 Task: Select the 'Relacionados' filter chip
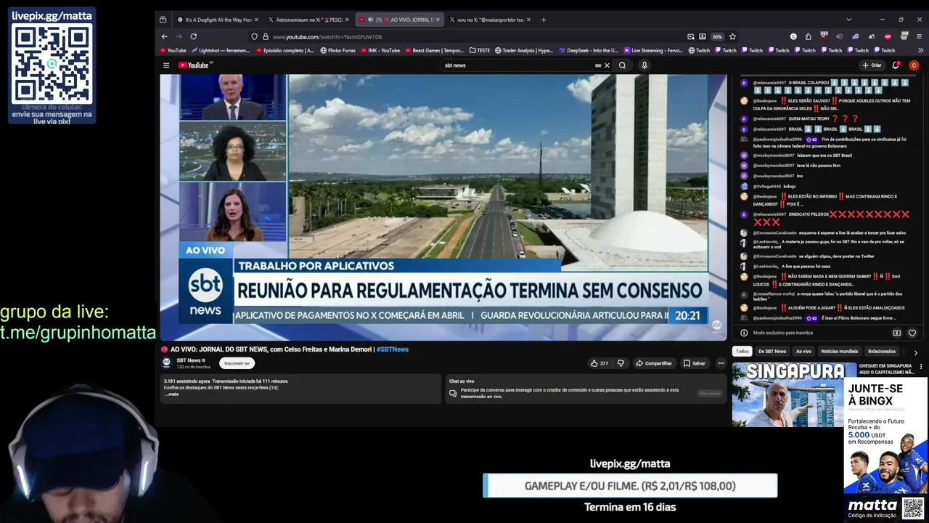(x=882, y=352)
